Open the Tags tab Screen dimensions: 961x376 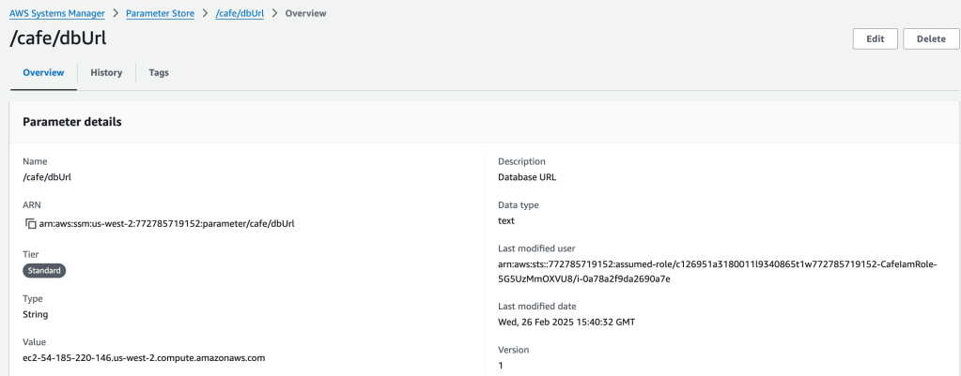pyautogui.click(x=159, y=72)
